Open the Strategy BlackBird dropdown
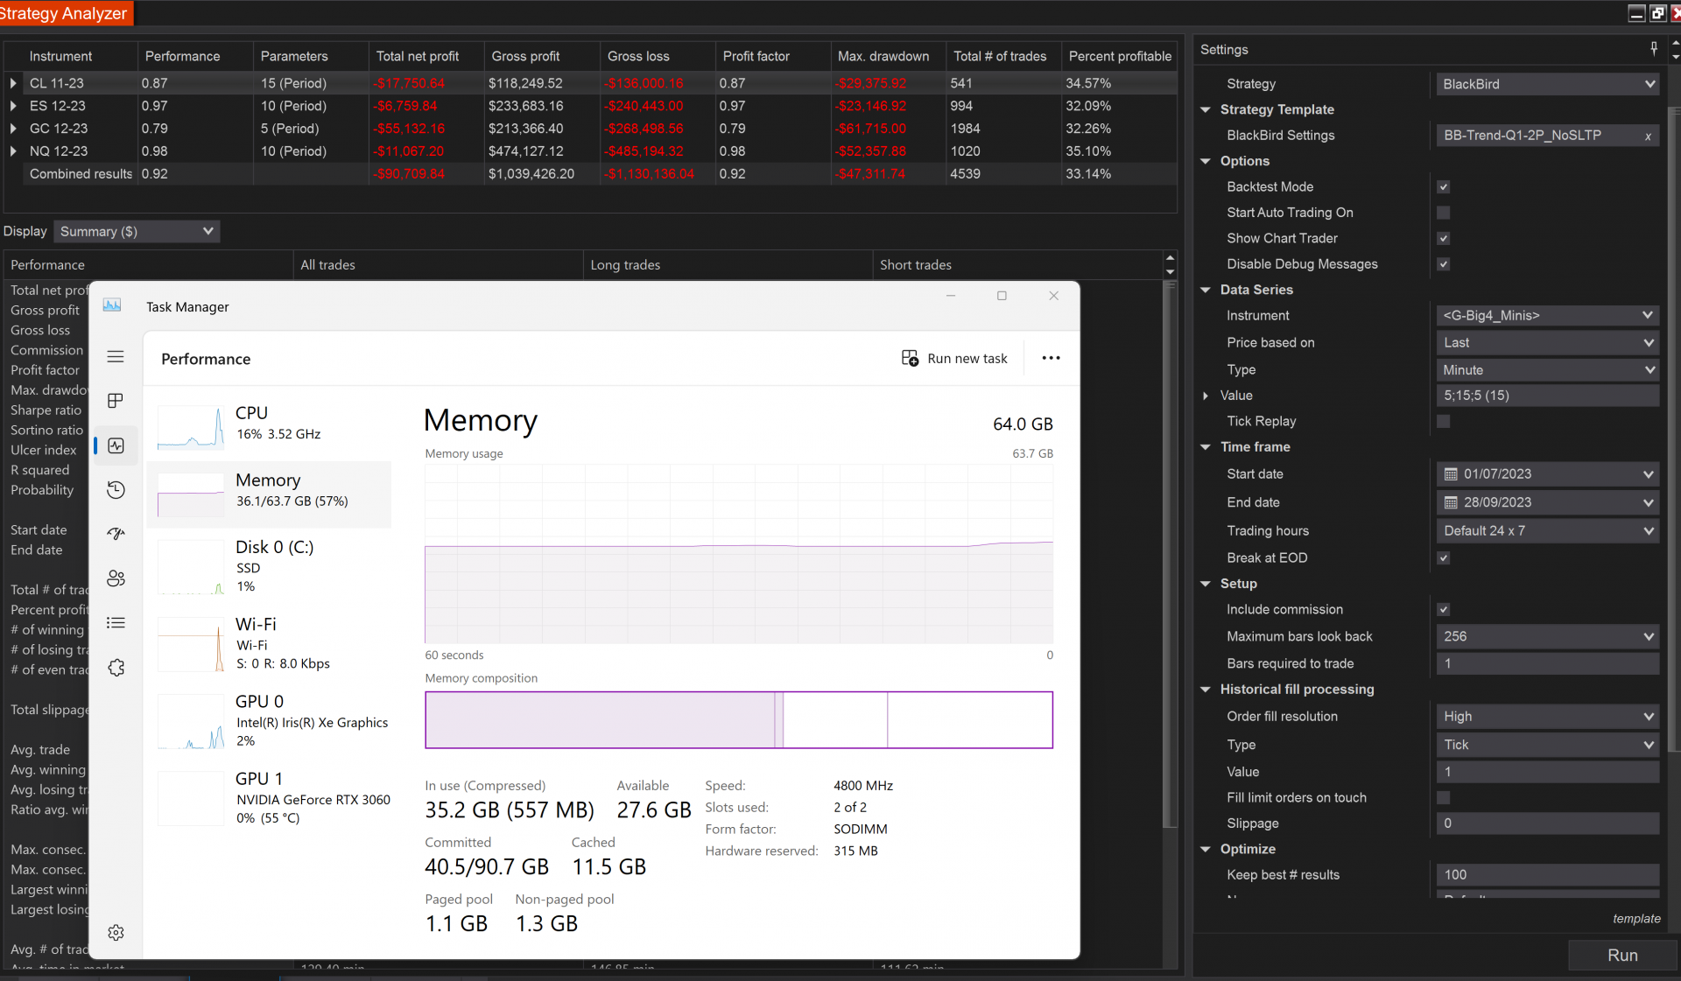Image resolution: width=1681 pixels, height=981 pixels. 1547,84
